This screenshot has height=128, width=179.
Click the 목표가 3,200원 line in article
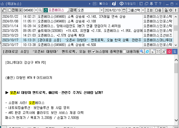42,118
